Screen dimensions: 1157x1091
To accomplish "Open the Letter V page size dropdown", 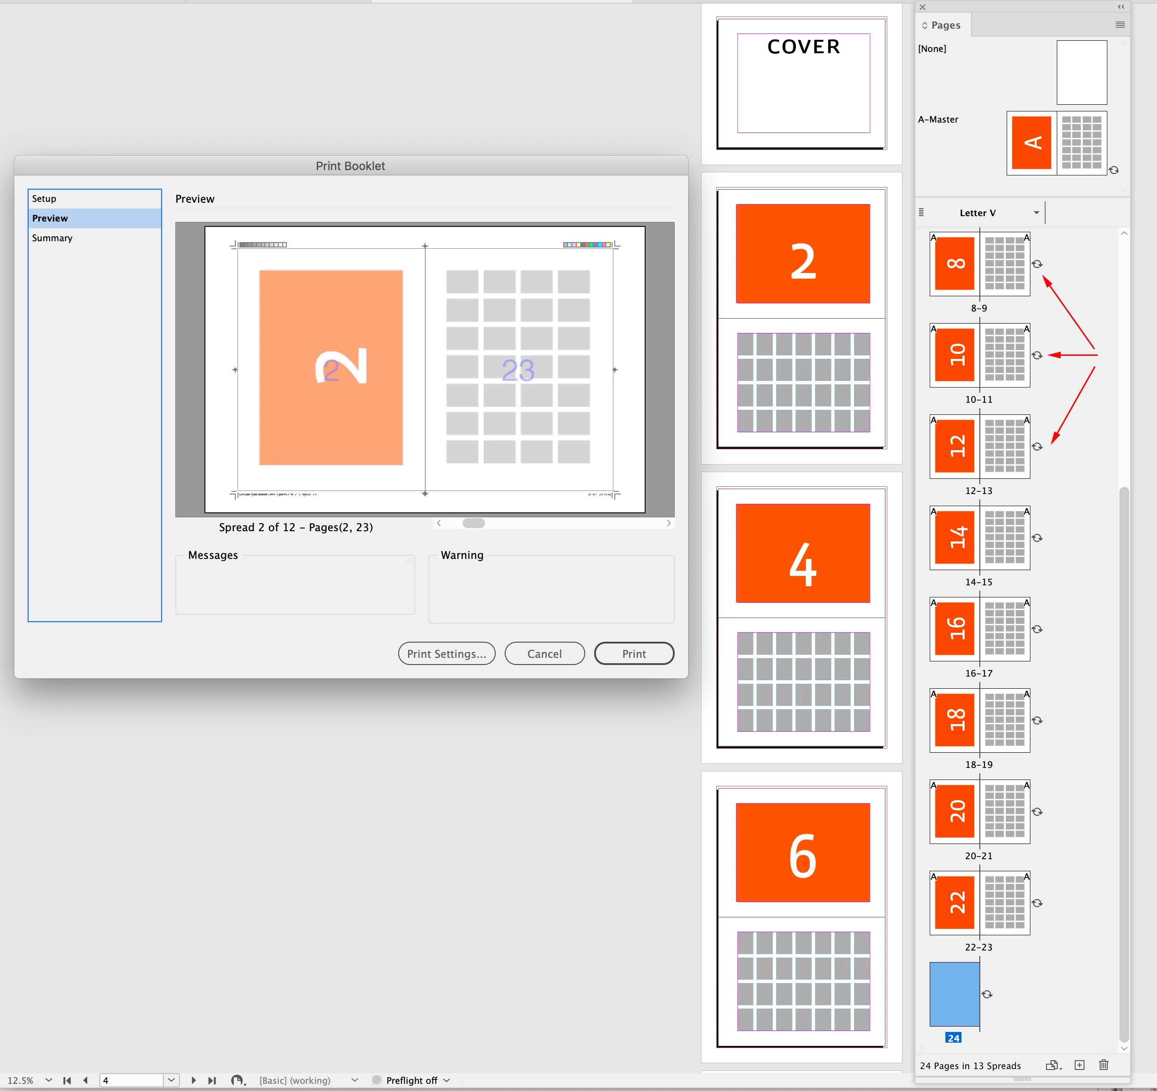I will (x=1037, y=213).
